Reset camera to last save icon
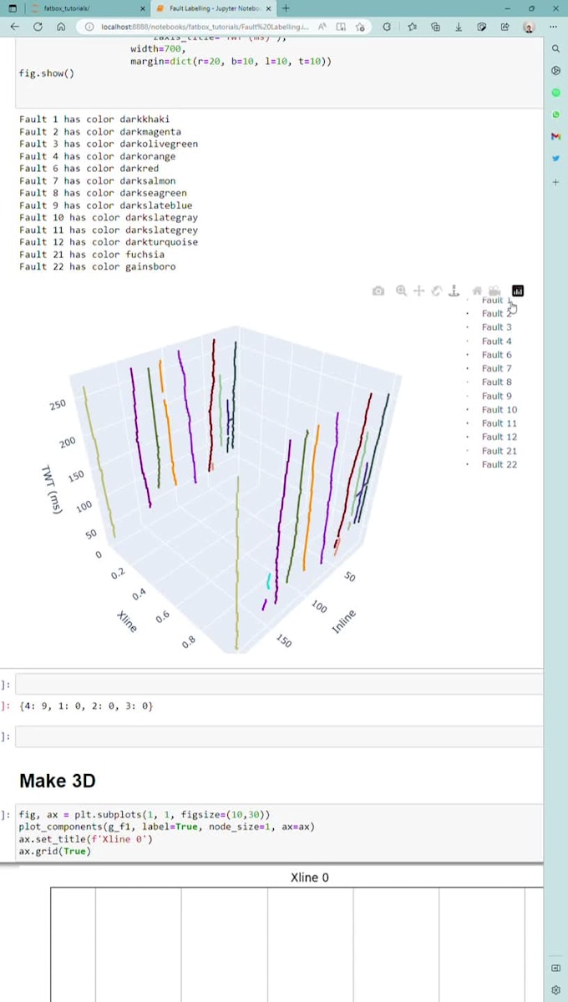Image resolution: width=568 pixels, height=1002 pixels. click(x=494, y=291)
